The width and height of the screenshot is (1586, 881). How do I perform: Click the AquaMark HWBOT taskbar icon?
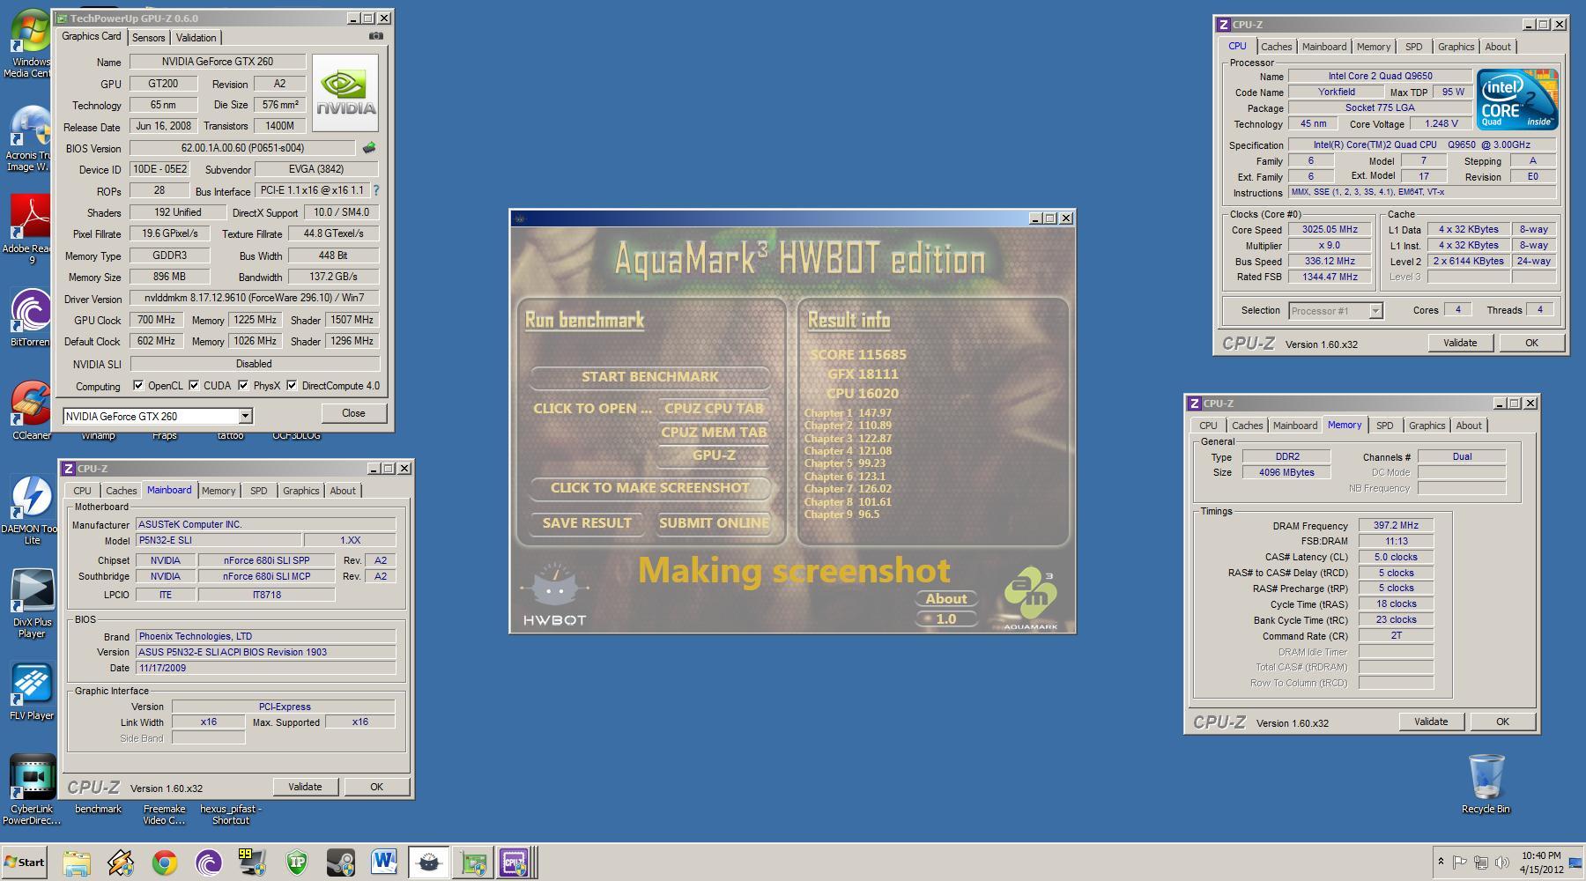pos(429,862)
